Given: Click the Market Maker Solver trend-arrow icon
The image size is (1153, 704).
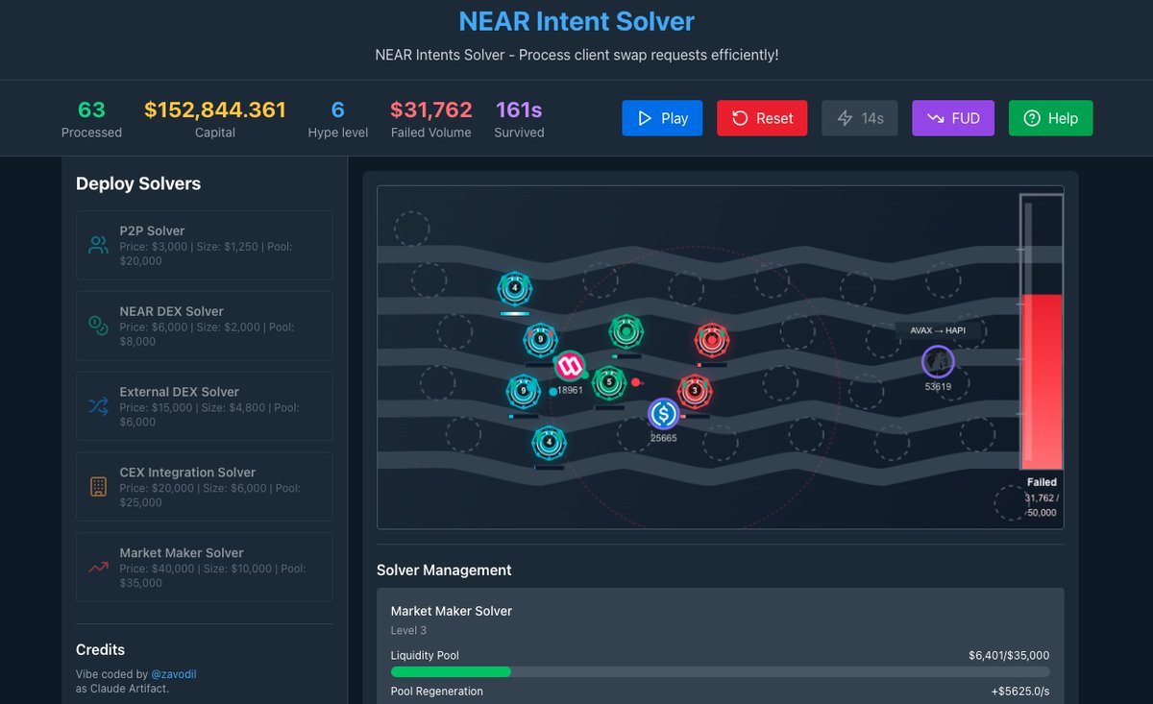Looking at the screenshot, I should [98, 568].
